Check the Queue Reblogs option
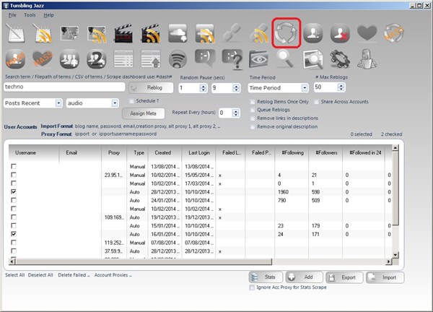433x312 pixels. (x=253, y=110)
